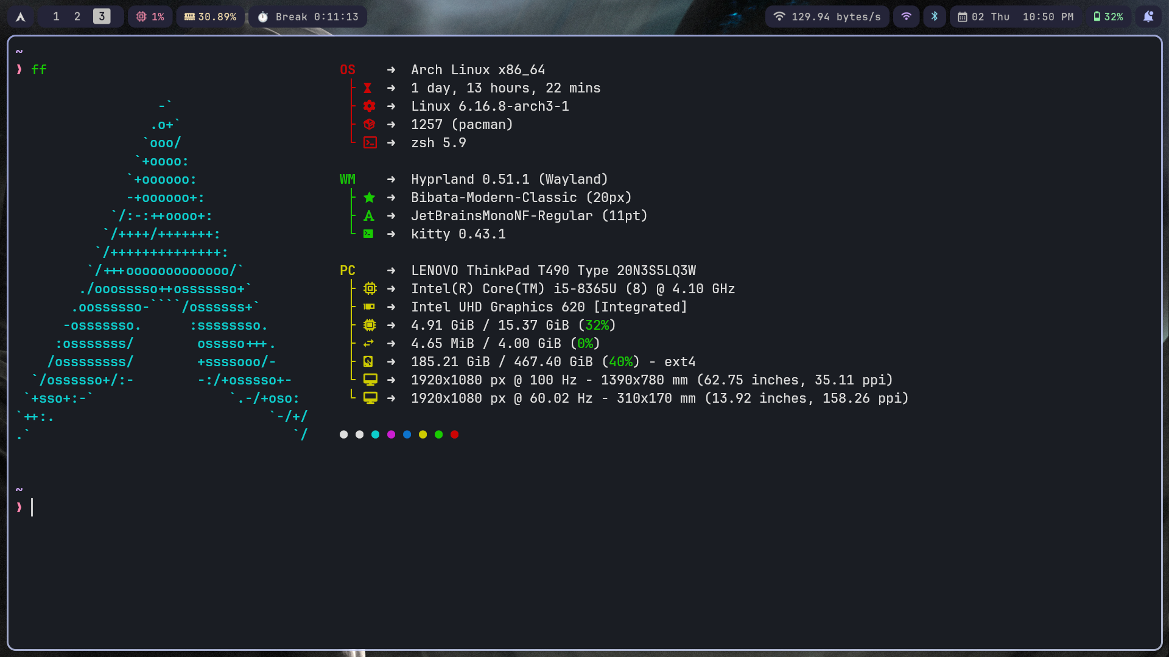Click the memory line "4.91 GiB / 15.37 GiB"
1169x657 pixels.
coord(490,325)
